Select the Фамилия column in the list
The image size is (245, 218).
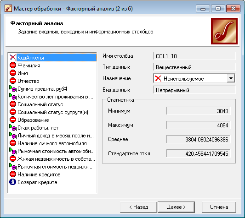pos(29,65)
